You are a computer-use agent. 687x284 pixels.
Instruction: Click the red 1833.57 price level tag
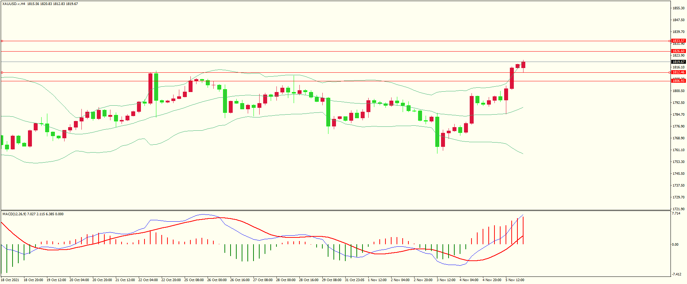[x=678, y=41]
